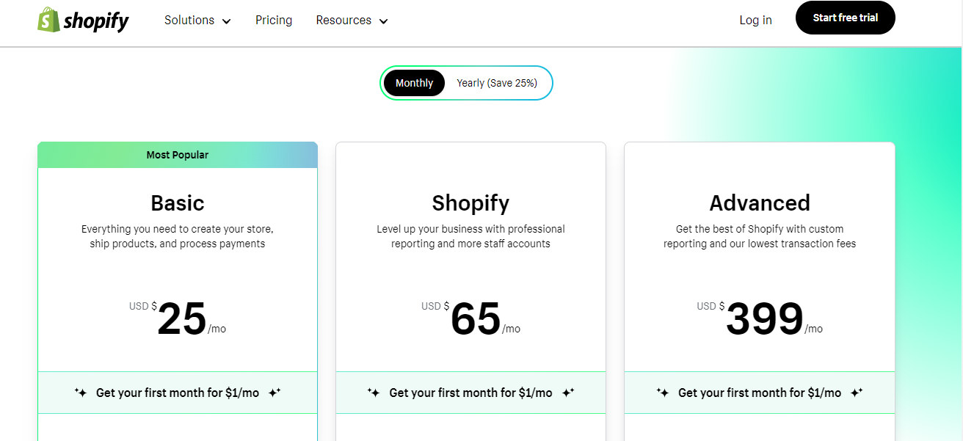Expand the Solutions dropdown chevron
Screen dimensions: 963x441
click(226, 21)
